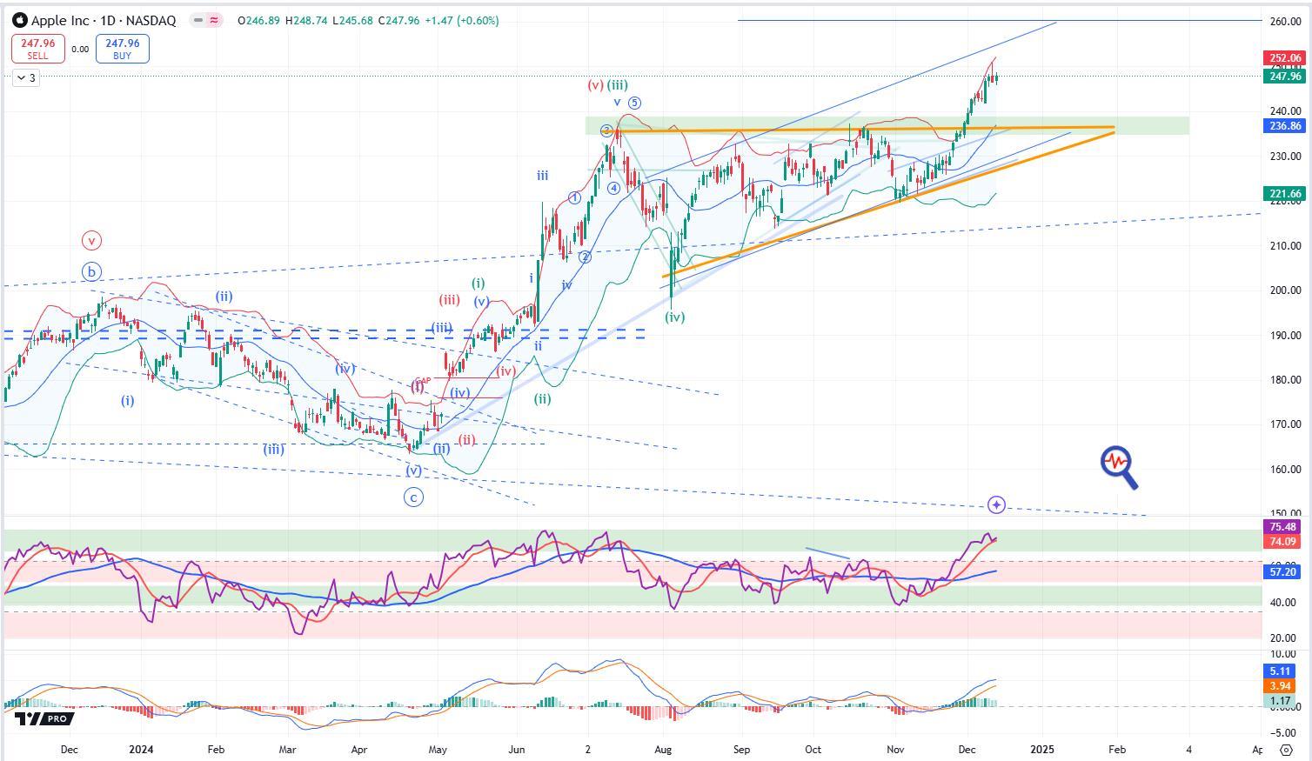Screen dimensions: 1312x761
Task: Click the -5.00 MACD axis tick
Action: pyautogui.click(x=1285, y=731)
